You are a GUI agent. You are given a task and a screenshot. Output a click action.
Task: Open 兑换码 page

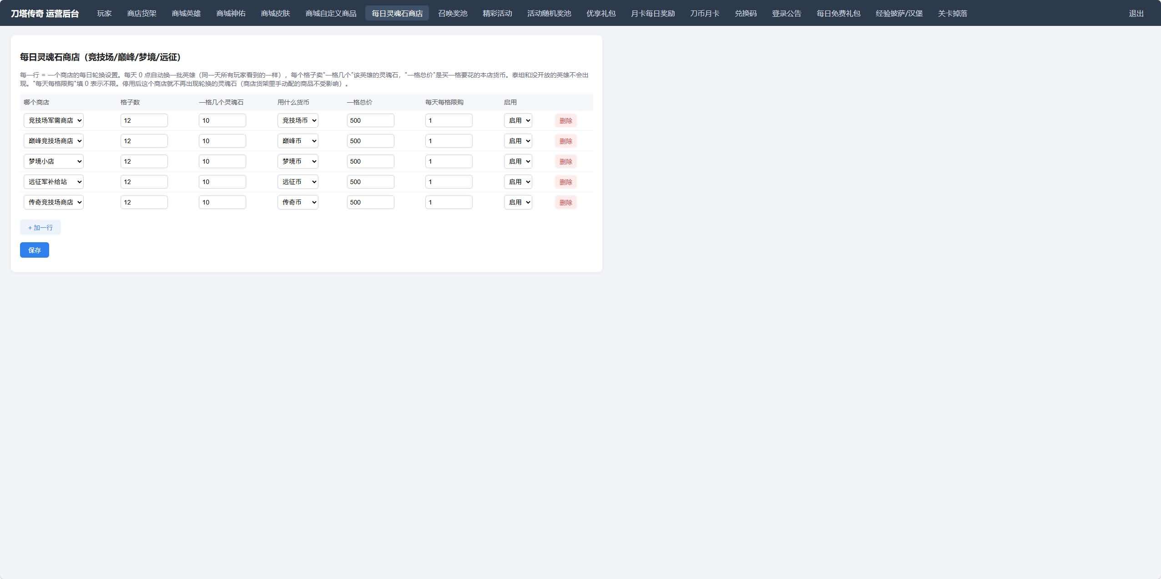tap(746, 13)
